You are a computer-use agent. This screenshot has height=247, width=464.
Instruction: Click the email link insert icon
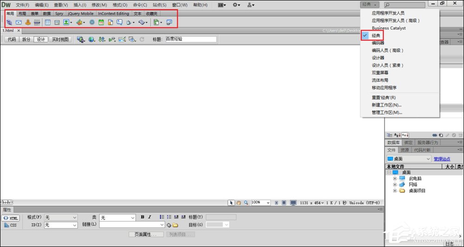tap(19, 22)
